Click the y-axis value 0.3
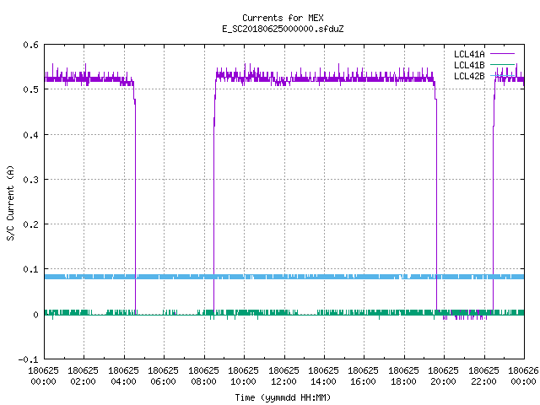 (x=30, y=180)
